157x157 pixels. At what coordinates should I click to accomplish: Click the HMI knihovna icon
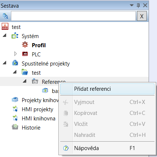click(x=15, y=118)
